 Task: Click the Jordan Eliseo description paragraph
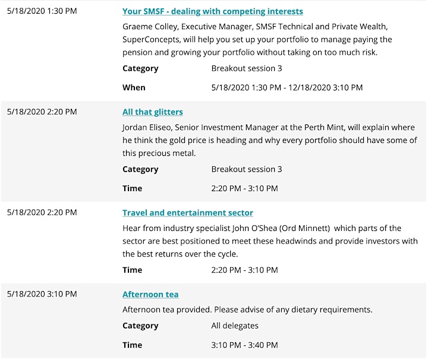270,141
